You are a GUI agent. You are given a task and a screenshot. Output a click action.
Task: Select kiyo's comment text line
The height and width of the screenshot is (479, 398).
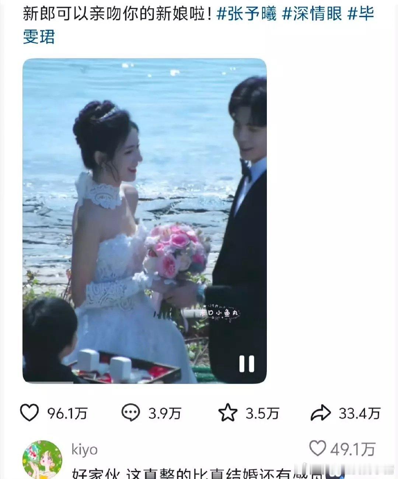pyautogui.click(x=199, y=473)
